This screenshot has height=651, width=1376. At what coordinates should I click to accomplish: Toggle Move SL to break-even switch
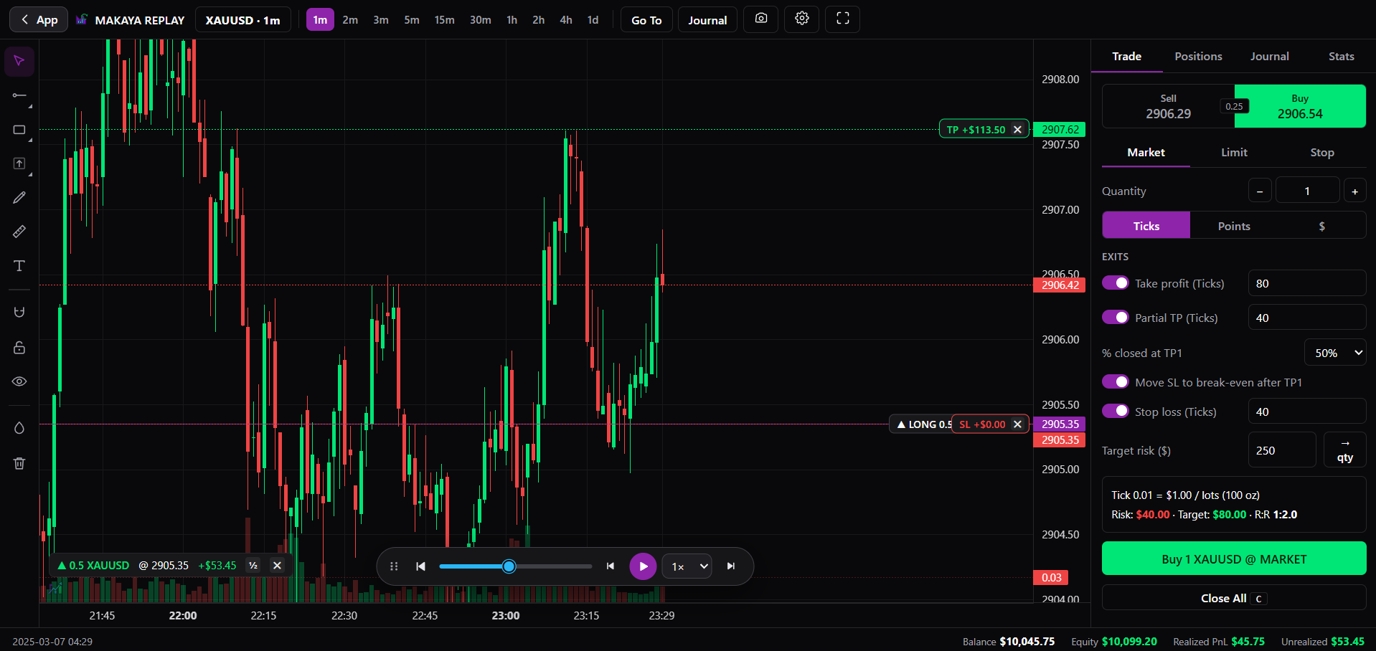(1116, 382)
